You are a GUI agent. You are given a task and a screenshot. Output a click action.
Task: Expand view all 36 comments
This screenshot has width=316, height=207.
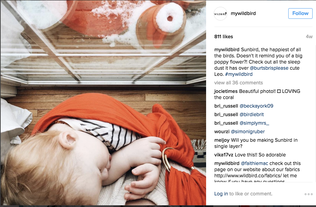[x=238, y=83]
